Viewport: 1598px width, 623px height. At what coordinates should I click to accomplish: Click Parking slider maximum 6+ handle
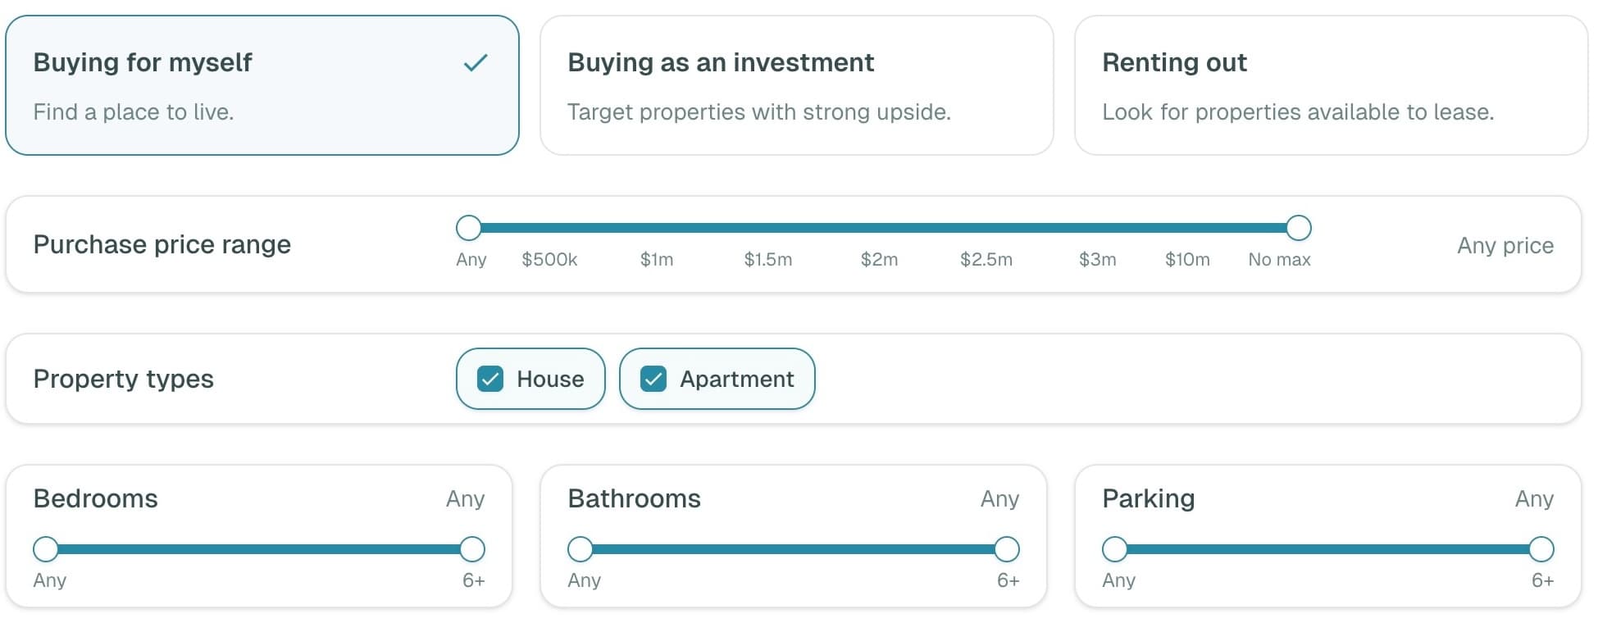click(1541, 549)
